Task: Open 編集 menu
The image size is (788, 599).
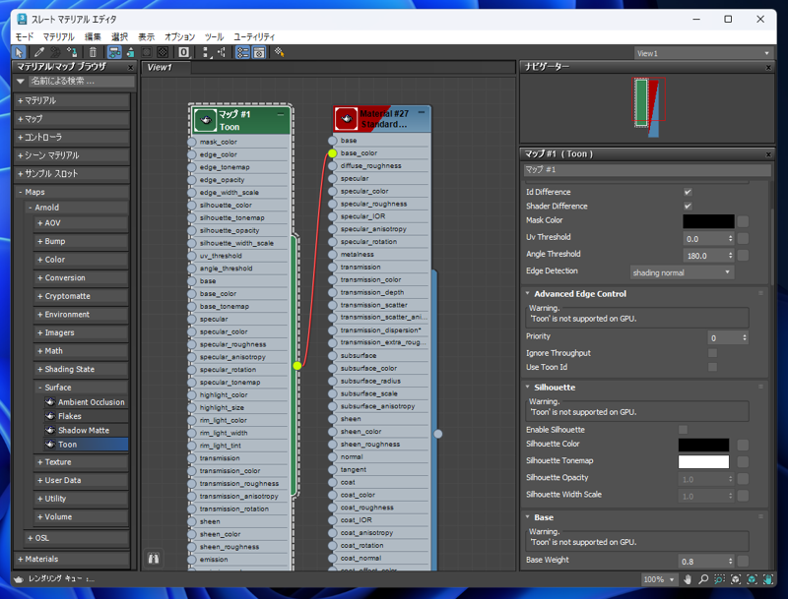Action: [x=93, y=37]
